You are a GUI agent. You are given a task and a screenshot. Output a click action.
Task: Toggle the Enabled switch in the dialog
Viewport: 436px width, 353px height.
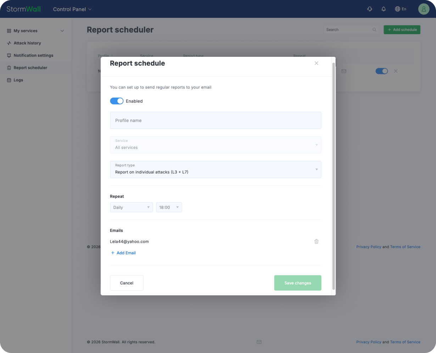tap(117, 101)
